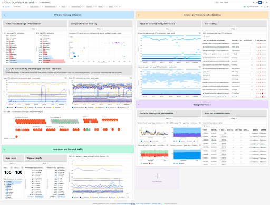270x205 pixels.
Task: Collapse the Host count and Network traffic section
Action: 4,150
